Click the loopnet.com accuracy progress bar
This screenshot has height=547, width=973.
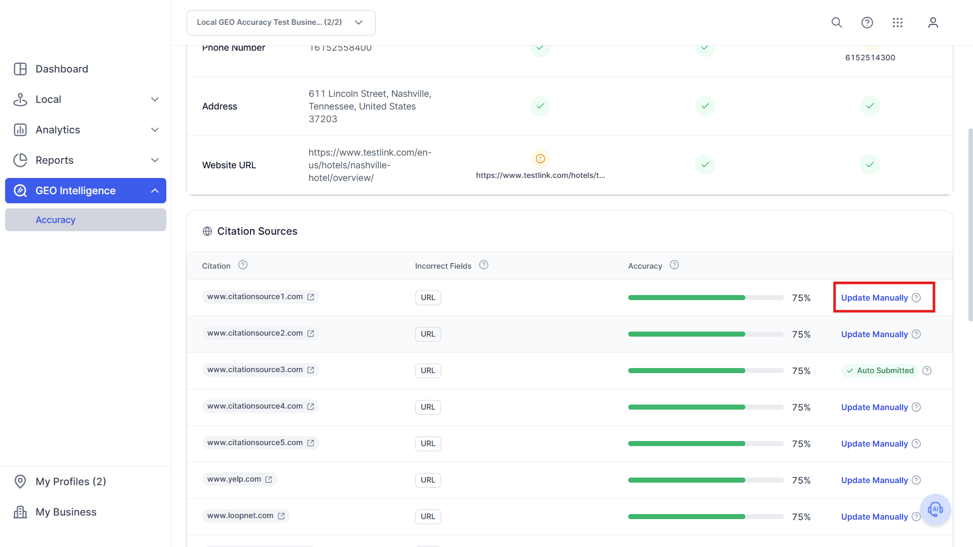[x=706, y=517]
